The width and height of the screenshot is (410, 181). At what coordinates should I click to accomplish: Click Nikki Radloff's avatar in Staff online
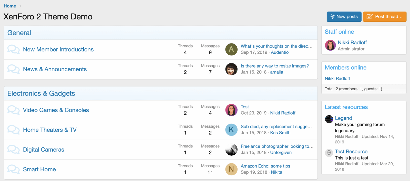tap(330, 45)
